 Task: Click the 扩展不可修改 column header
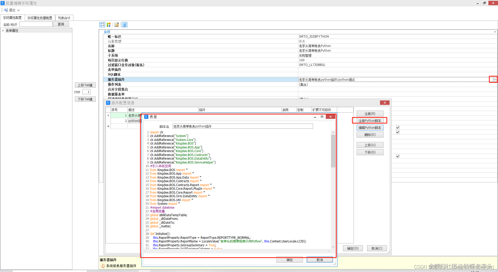pos(324,110)
